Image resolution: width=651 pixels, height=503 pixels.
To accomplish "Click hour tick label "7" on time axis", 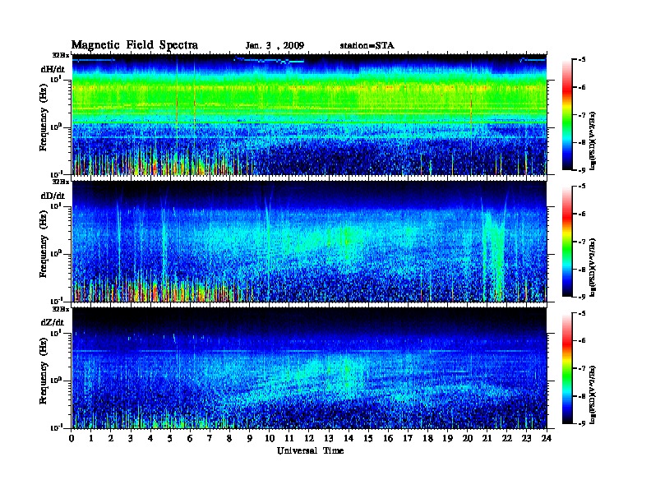I will pyautogui.click(x=210, y=439).
